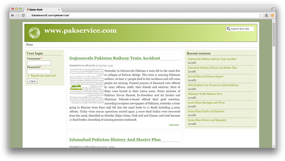The width and height of the screenshot is (285, 161).
Task: Click the Urdu newspaper thumbnail image
Action: click(86, 86)
